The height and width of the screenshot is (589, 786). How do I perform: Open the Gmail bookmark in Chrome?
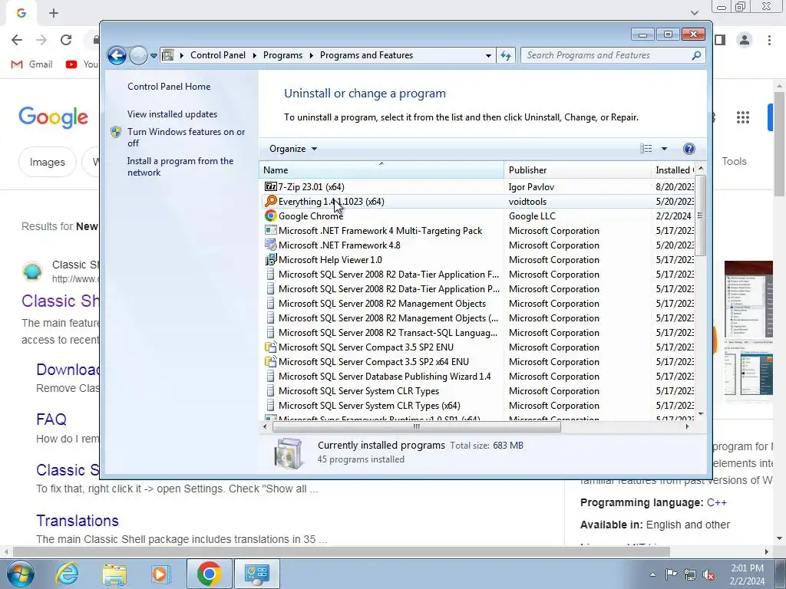[31, 64]
